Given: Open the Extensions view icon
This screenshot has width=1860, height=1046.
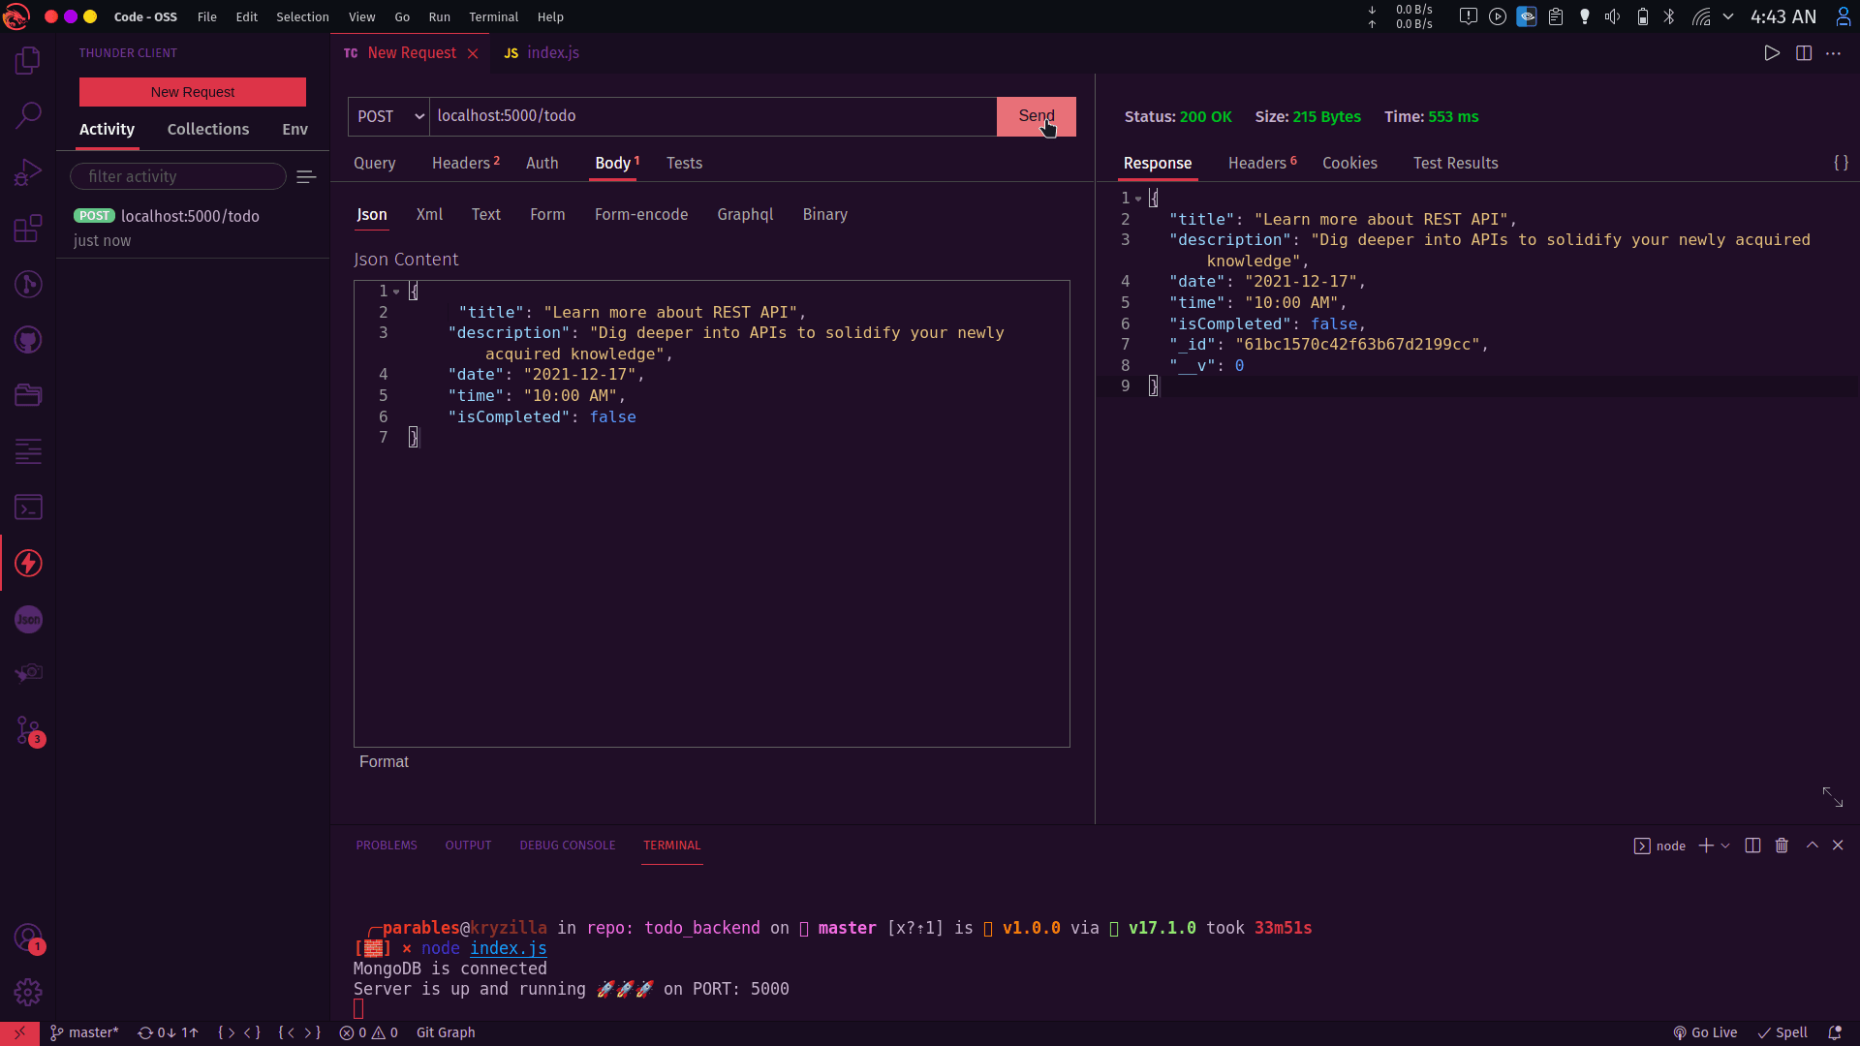Looking at the screenshot, I should click(28, 229).
